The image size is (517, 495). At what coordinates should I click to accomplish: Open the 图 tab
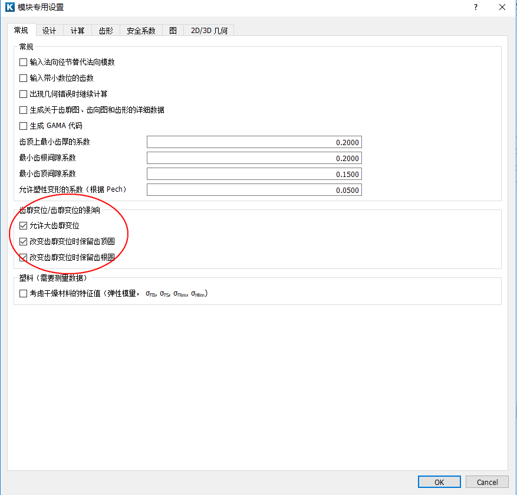click(x=173, y=31)
